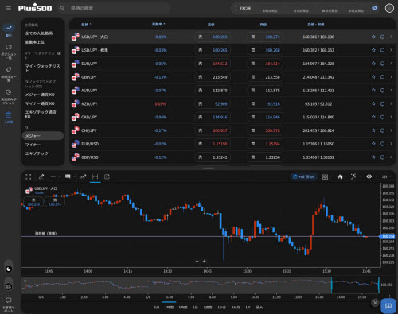Set price alert bell for USD/JPY 標準
The width and height of the screenshot is (398, 314).
(x=382, y=50)
